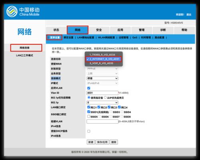The height and width of the screenshot is (160, 200).
Task: Select the 从IP优先级拷贝 radio button
Action: (105, 98)
